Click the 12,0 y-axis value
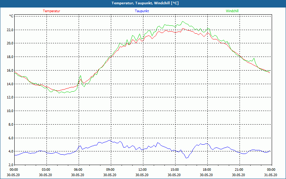The image size is (286, 179). pos(10,97)
